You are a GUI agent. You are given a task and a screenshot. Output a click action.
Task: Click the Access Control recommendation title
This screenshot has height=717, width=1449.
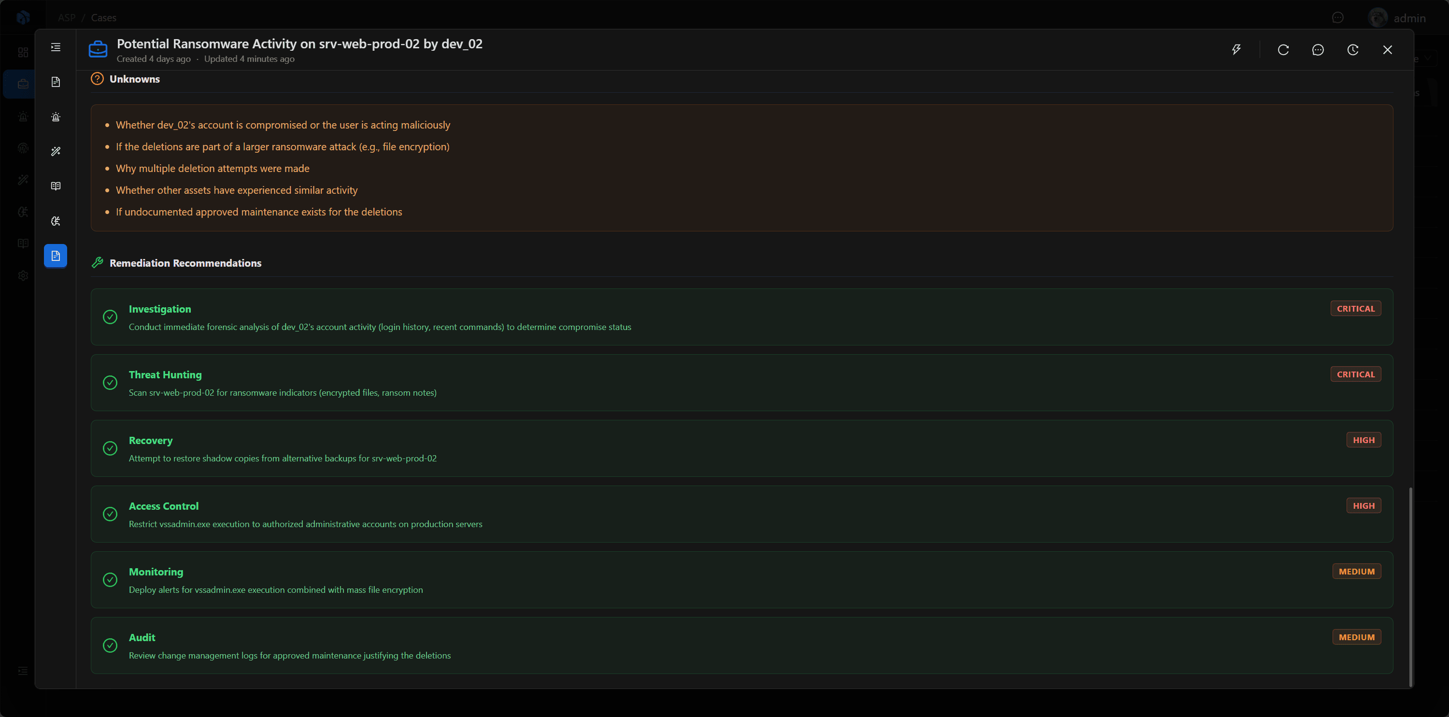pos(164,506)
